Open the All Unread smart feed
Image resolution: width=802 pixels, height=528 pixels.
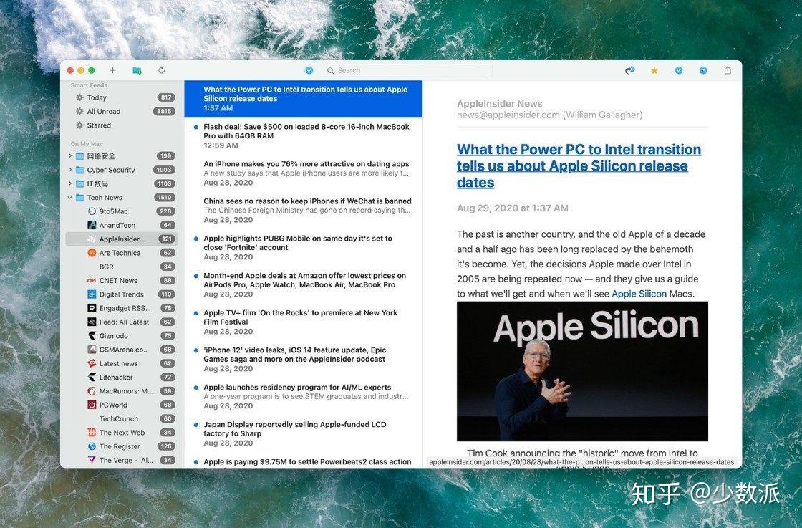click(122, 111)
